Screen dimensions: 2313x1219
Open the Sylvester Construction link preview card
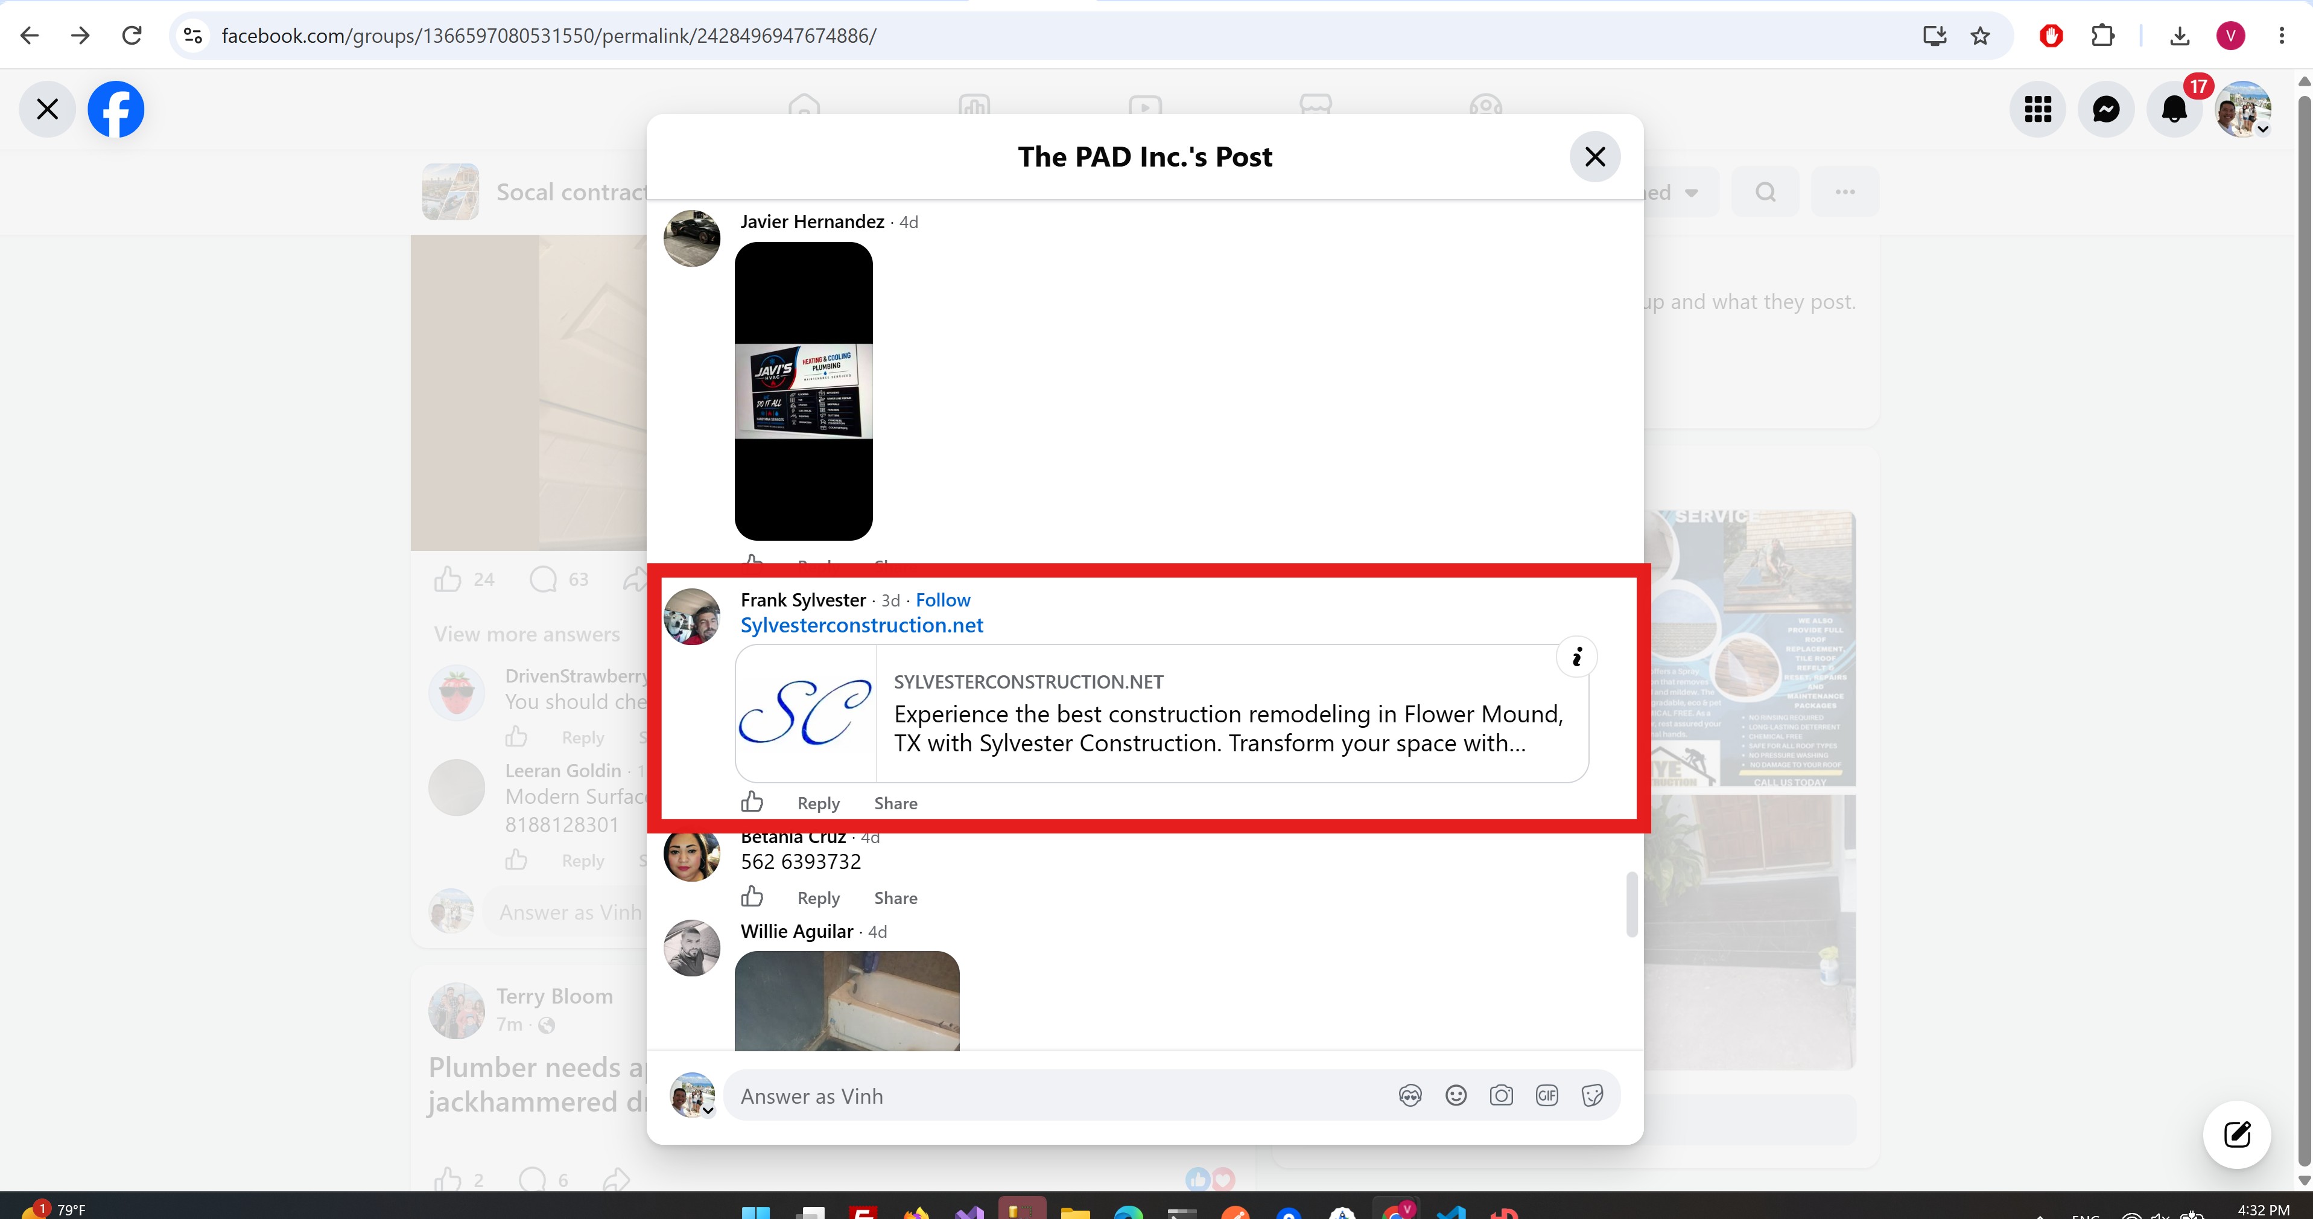pos(1162,713)
